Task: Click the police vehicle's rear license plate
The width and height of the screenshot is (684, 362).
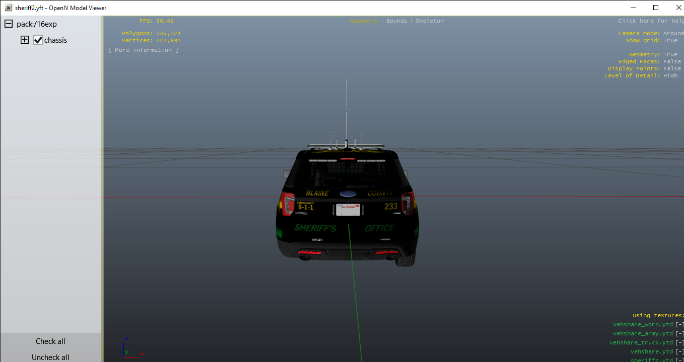Action: [x=348, y=210]
